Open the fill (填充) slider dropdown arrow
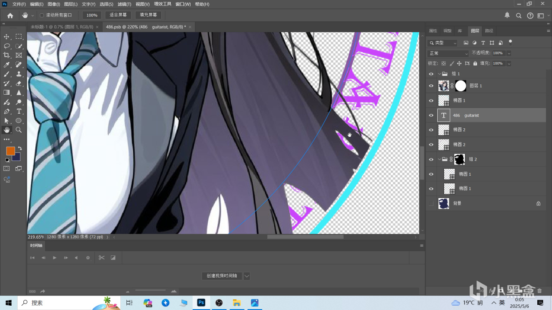This screenshot has height=310, width=552. 509,63
